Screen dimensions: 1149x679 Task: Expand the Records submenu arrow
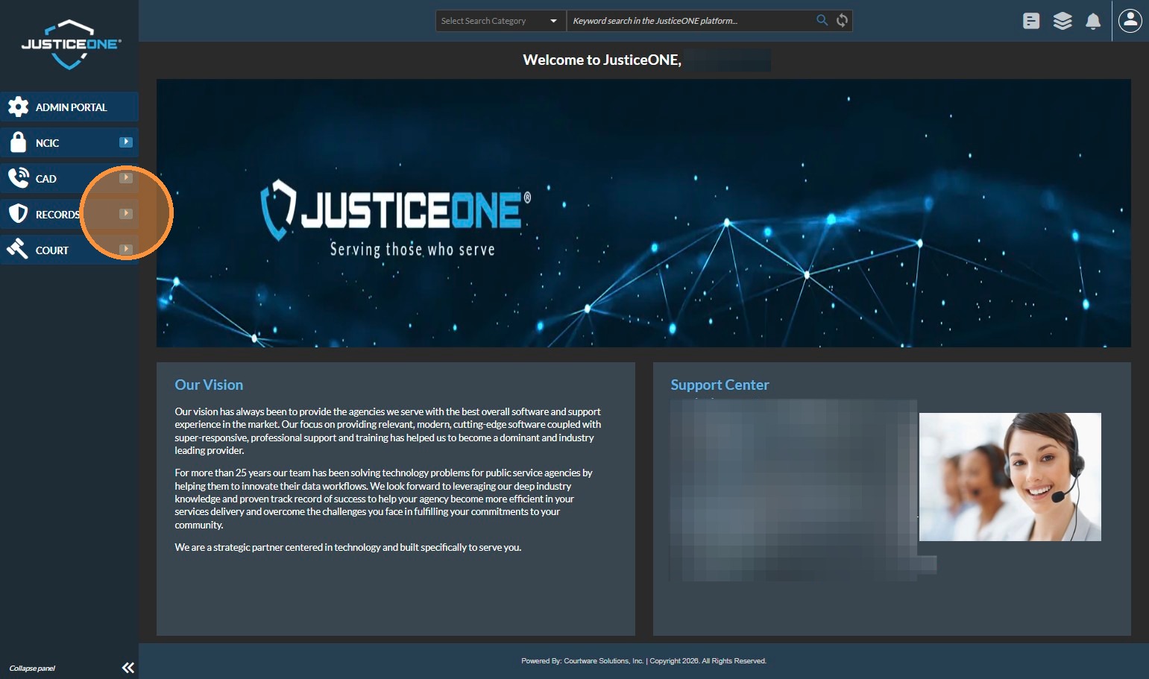[126, 214]
